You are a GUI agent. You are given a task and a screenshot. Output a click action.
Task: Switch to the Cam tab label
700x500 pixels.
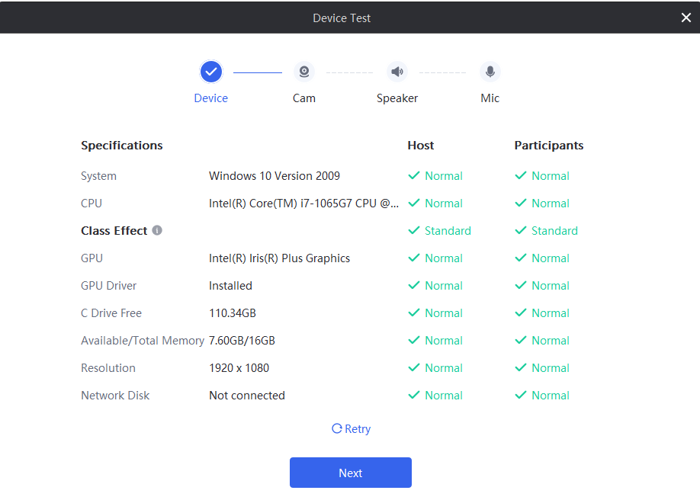304,98
